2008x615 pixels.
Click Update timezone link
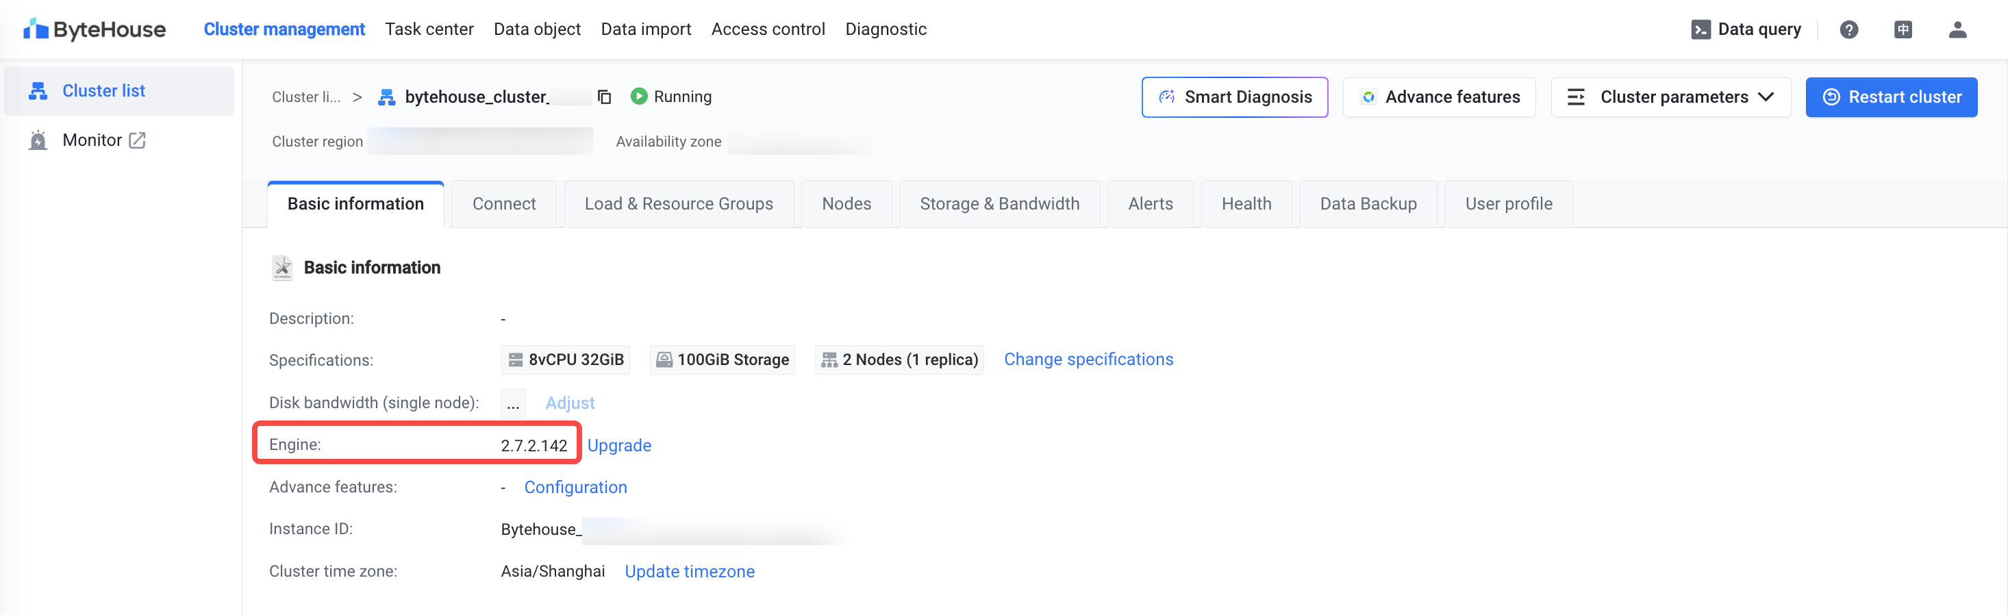click(689, 572)
